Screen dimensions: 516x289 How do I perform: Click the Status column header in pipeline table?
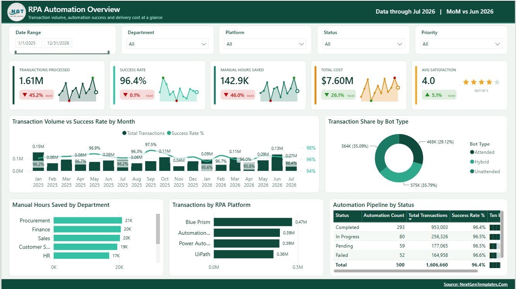(348, 216)
